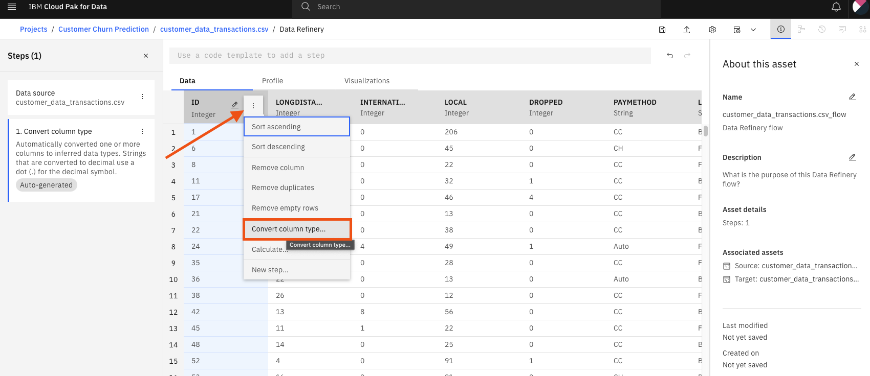Click the code template input field
Image resolution: width=870 pixels, height=376 pixels.
point(410,56)
